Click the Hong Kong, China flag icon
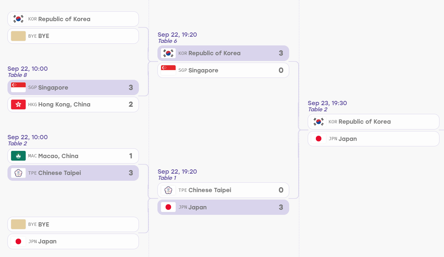This screenshot has height=257, width=444. [18, 104]
